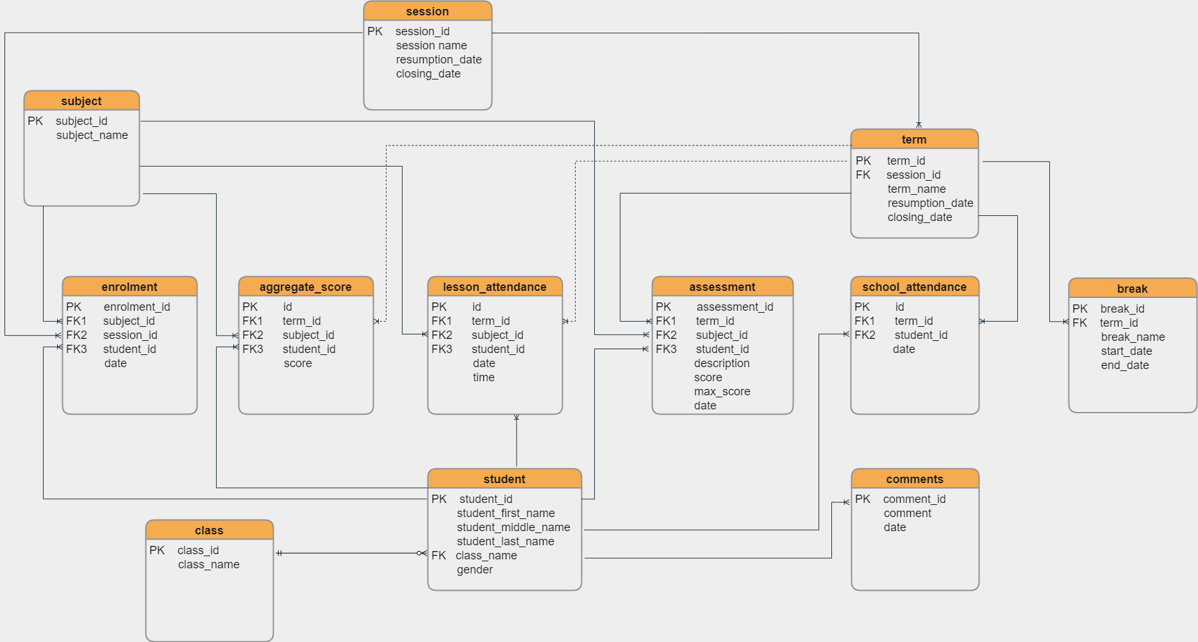
Task: Click the end_date field
Action: tap(1125, 365)
